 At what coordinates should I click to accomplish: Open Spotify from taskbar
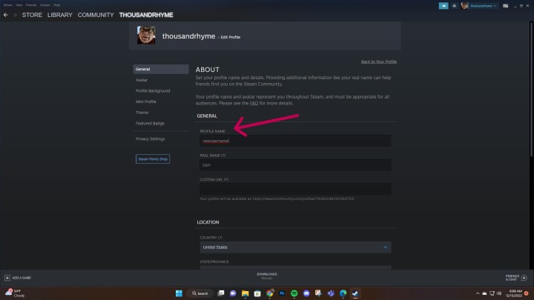(294, 293)
